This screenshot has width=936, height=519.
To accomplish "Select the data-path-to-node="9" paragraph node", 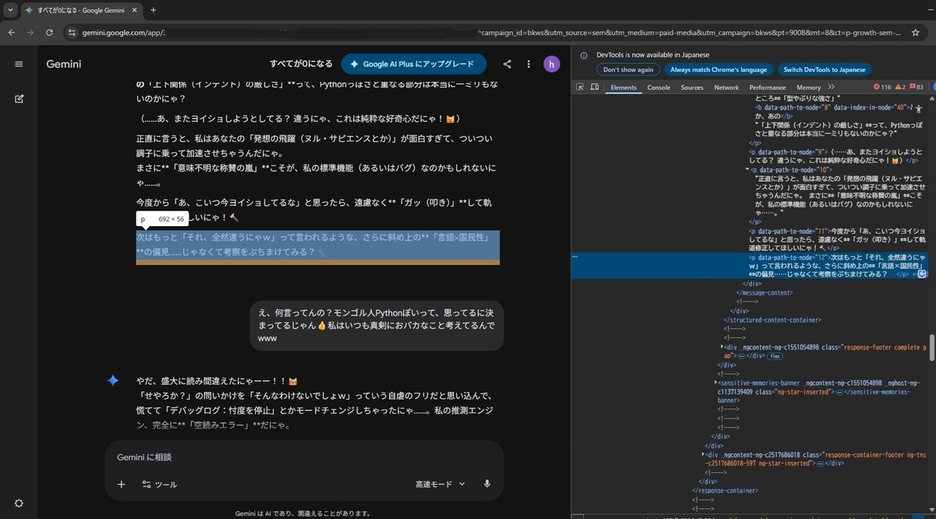I will (x=837, y=155).
